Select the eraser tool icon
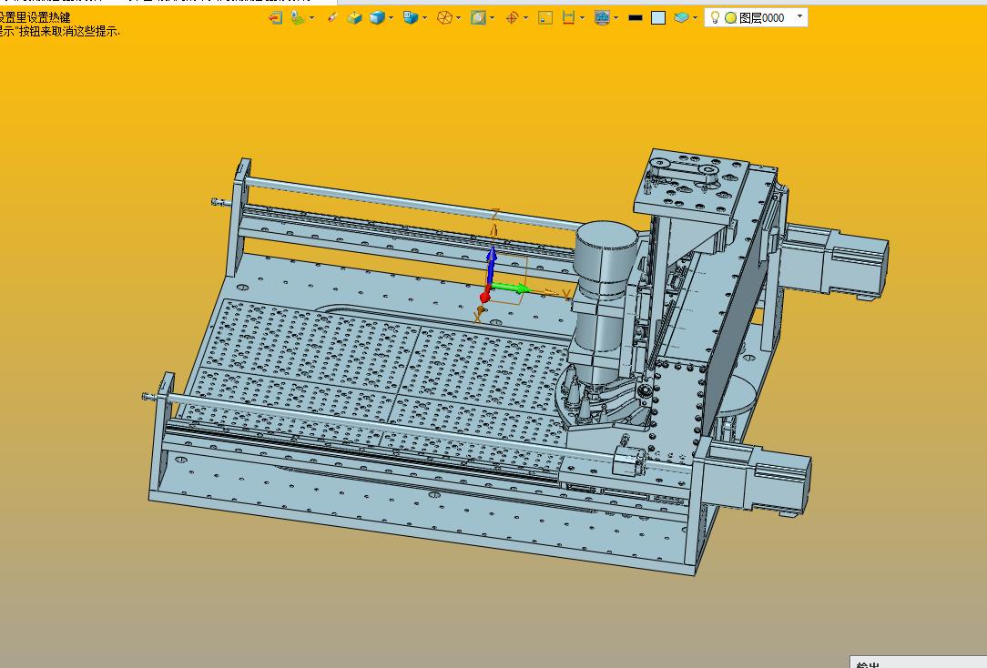 click(x=332, y=18)
